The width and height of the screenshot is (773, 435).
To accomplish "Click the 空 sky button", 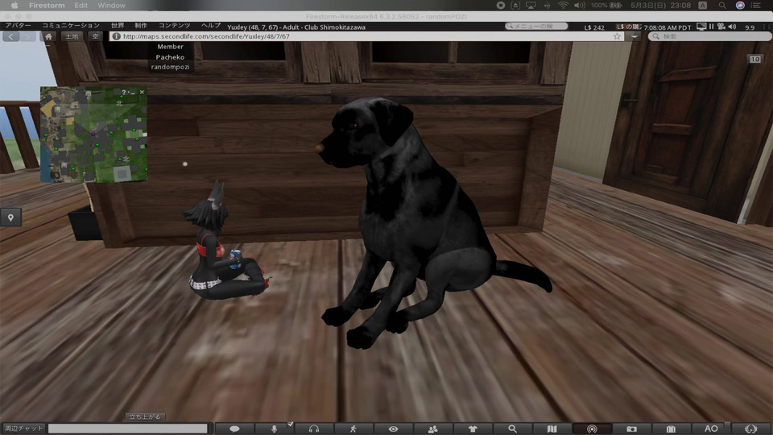I will click(96, 36).
